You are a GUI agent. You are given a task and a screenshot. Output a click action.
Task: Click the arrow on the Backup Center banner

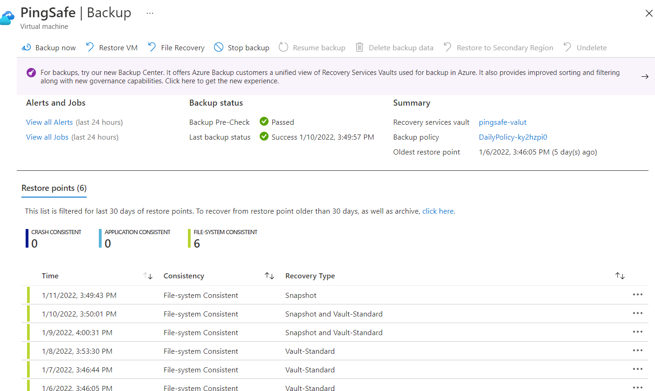pos(645,77)
